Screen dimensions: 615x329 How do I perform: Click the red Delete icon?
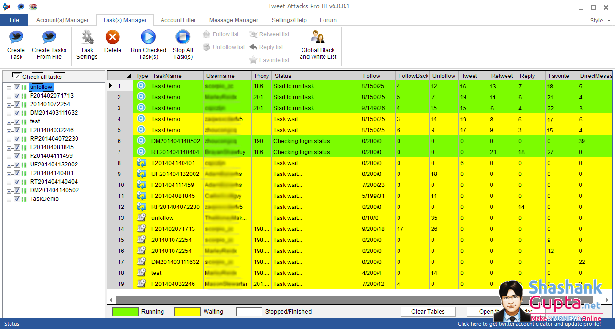coord(112,38)
